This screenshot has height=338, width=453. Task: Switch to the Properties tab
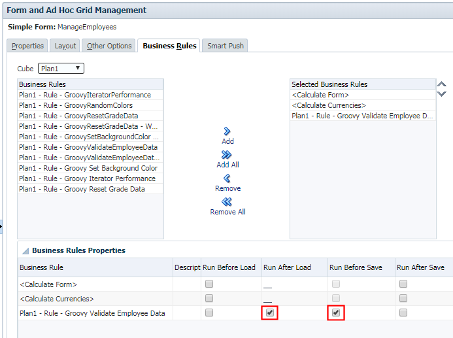point(27,46)
